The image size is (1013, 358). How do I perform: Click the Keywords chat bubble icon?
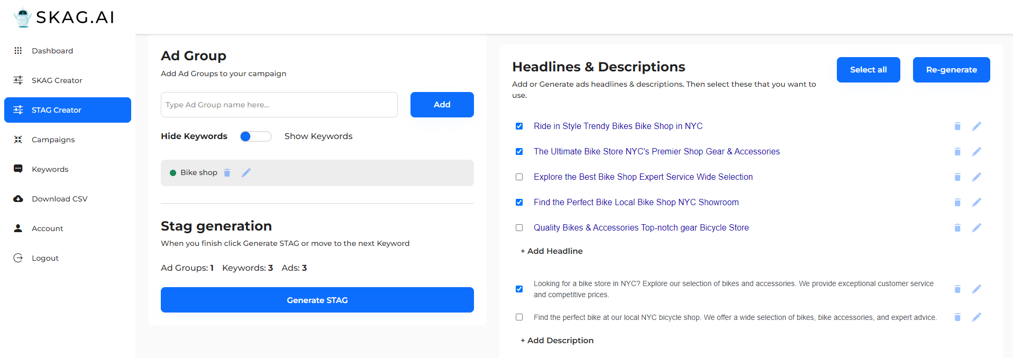pos(18,169)
